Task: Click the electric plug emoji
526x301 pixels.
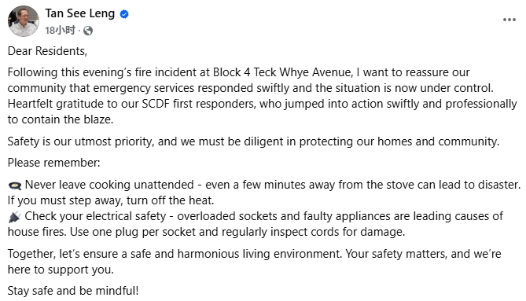Action: click(x=15, y=217)
